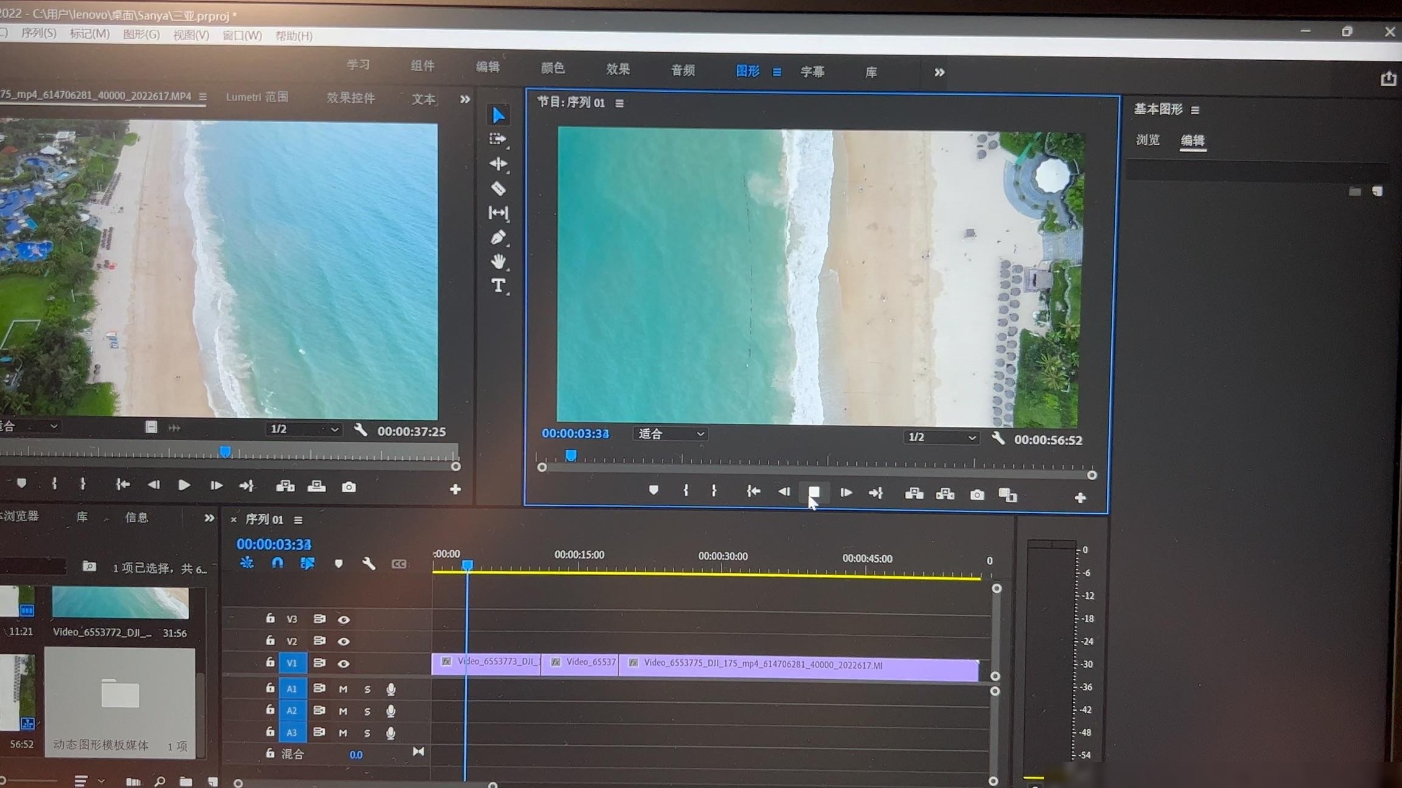Viewport: 1402px width, 788px height.
Task: Open comparison view in Program monitor
Action: click(1008, 496)
